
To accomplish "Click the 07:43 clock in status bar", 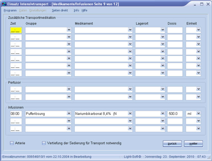I will [x=201, y=157].
